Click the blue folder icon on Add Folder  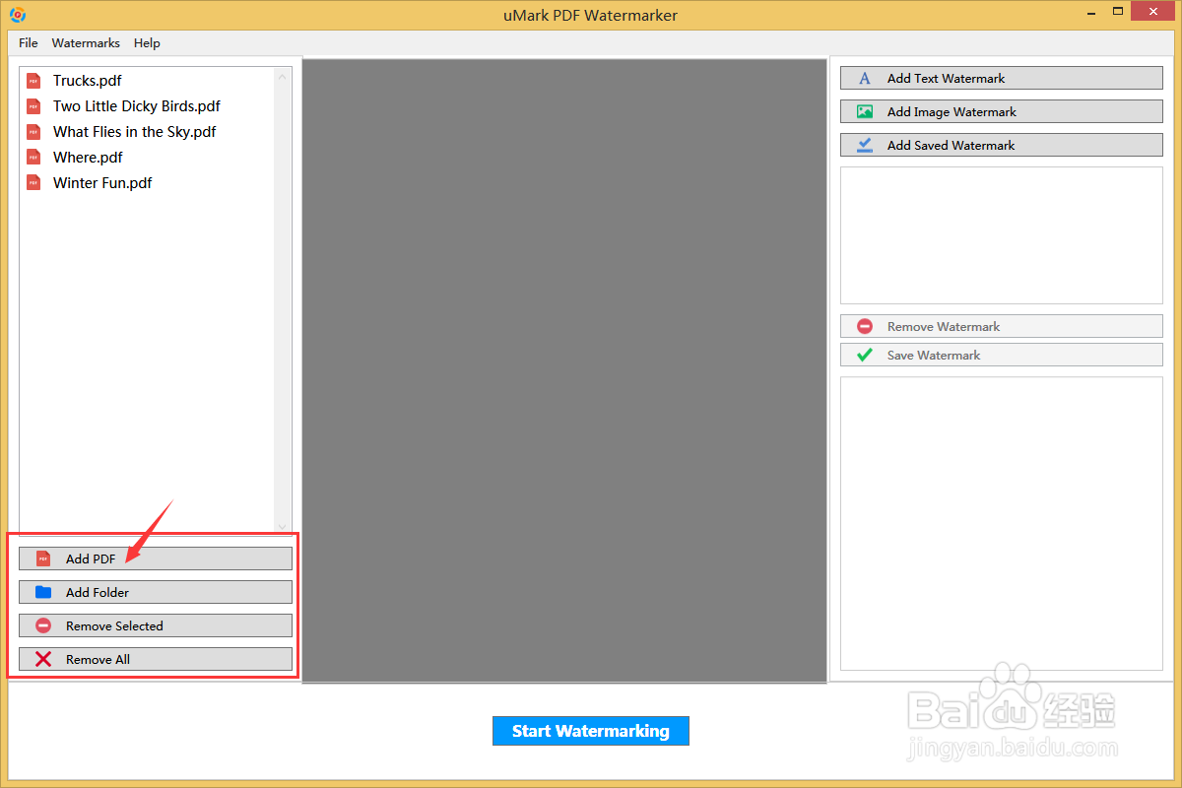click(43, 592)
